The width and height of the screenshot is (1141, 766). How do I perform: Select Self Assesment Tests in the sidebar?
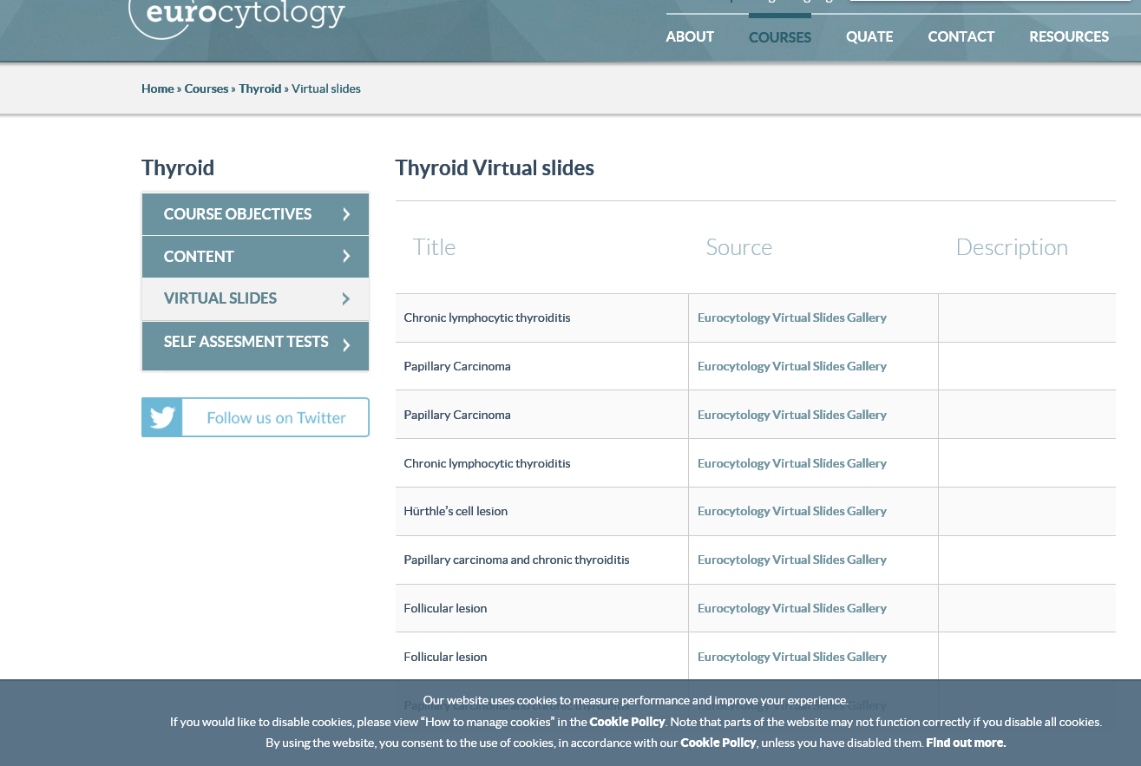255,345
